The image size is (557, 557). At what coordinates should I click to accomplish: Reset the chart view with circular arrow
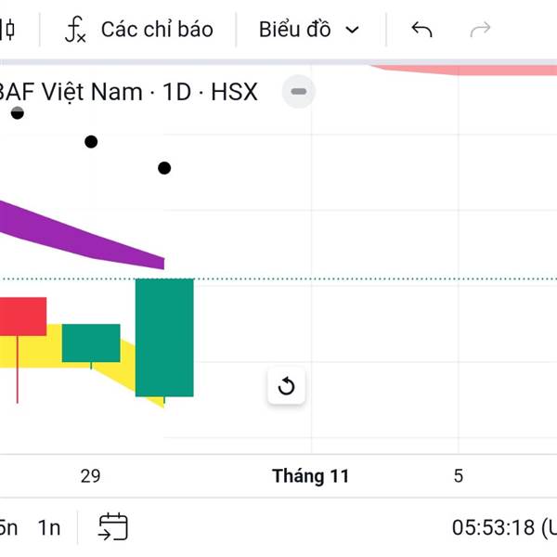(286, 386)
